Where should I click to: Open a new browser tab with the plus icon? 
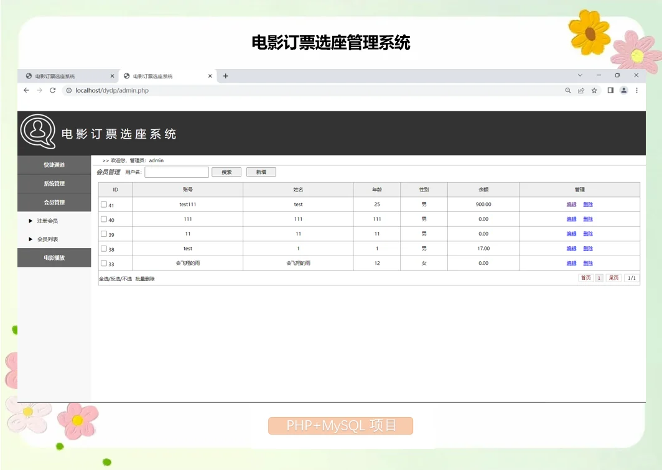point(225,75)
